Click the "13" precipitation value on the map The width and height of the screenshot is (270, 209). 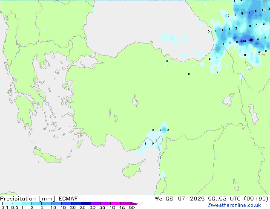pos(244,41)
